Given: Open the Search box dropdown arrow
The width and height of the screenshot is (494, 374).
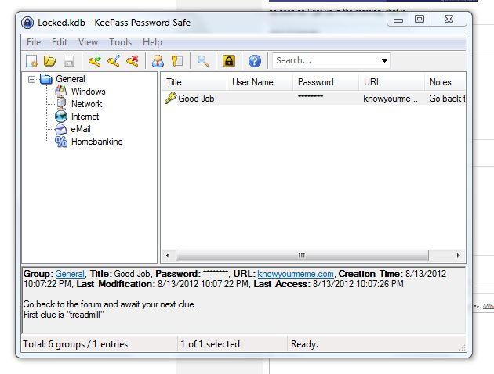Looking at the screenshot, I should point(384,61).
